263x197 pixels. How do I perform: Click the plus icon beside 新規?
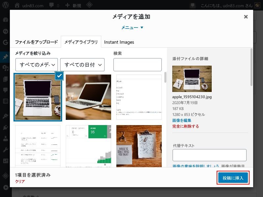67,5
